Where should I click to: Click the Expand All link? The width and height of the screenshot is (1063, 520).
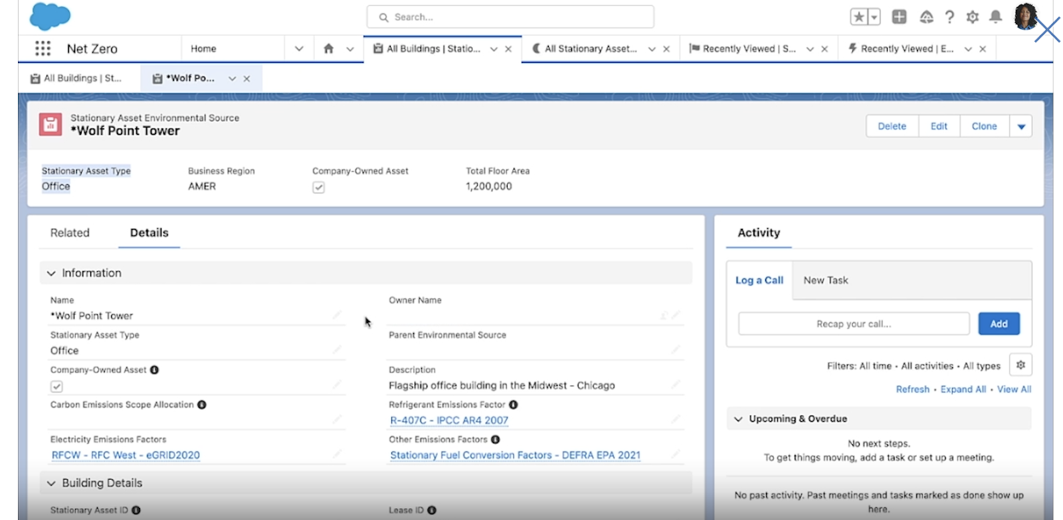963,389
